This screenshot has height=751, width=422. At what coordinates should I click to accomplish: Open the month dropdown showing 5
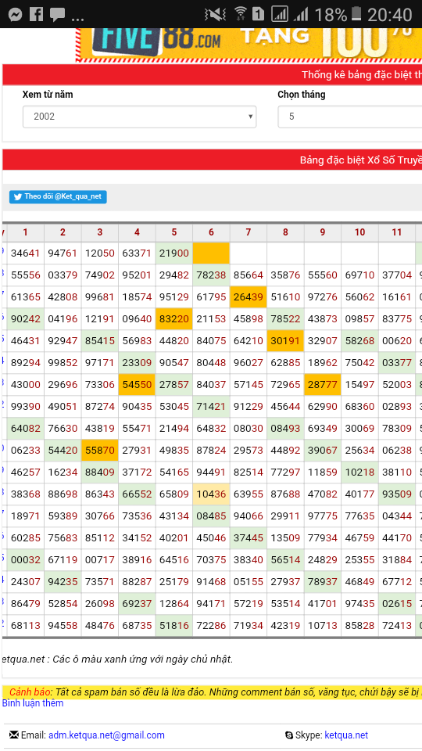pyautogui.click(x=350, y=117)
